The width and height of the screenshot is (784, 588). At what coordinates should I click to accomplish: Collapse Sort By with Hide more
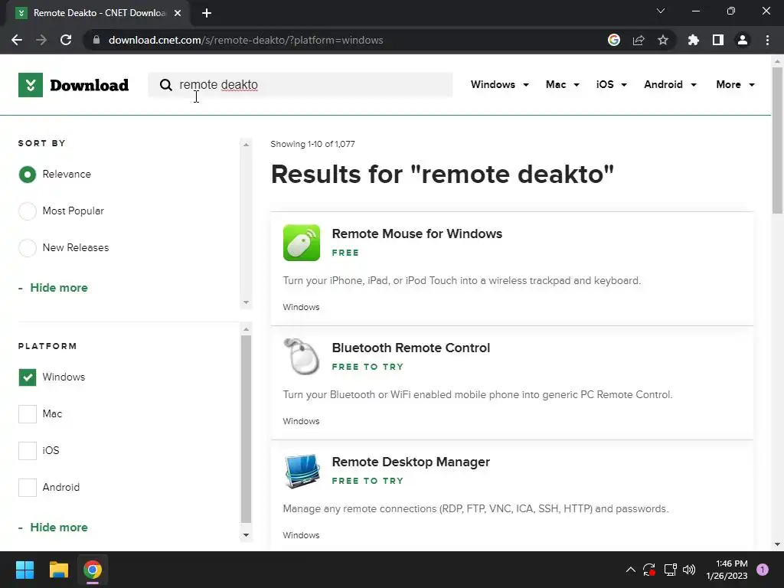[x=58, y=288]
